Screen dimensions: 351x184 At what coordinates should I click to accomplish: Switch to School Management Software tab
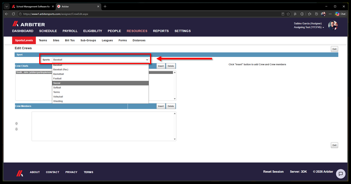click(33, 6)
